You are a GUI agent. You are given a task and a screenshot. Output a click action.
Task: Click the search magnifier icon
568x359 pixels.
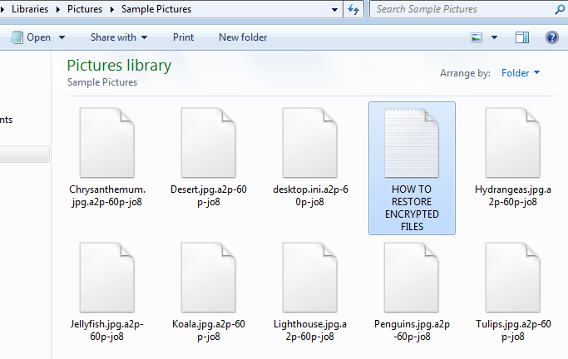point(560,9)
